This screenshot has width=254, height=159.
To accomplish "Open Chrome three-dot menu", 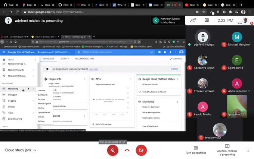I will coord(250,12).
